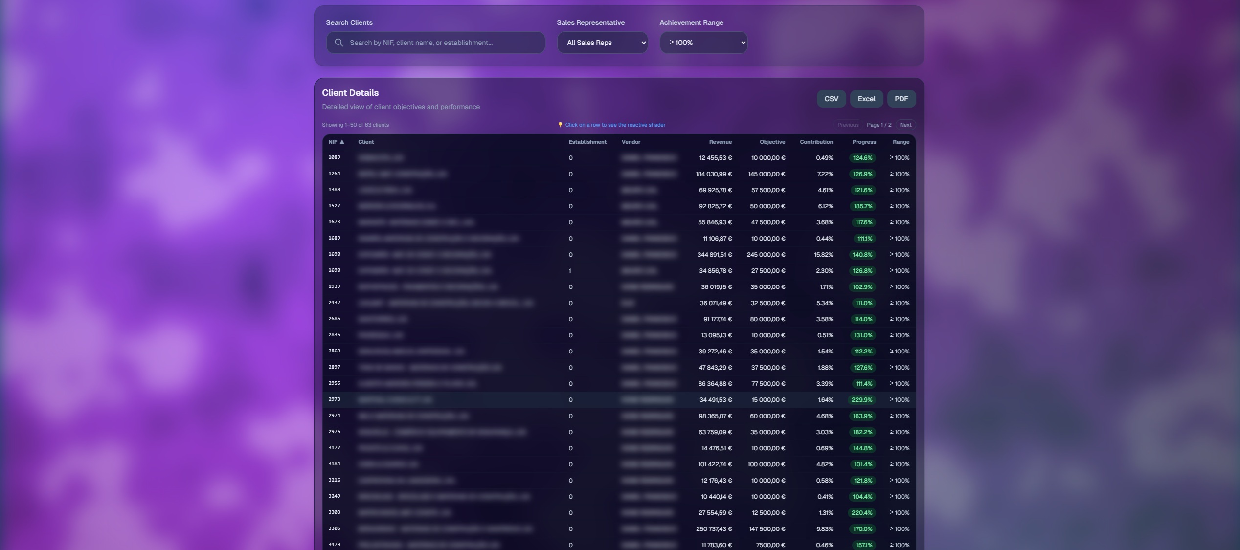Open the Achievement Range ≥ 100% dropdown
The height and width of the screenshot is (550, 1240).
point(703,43)
